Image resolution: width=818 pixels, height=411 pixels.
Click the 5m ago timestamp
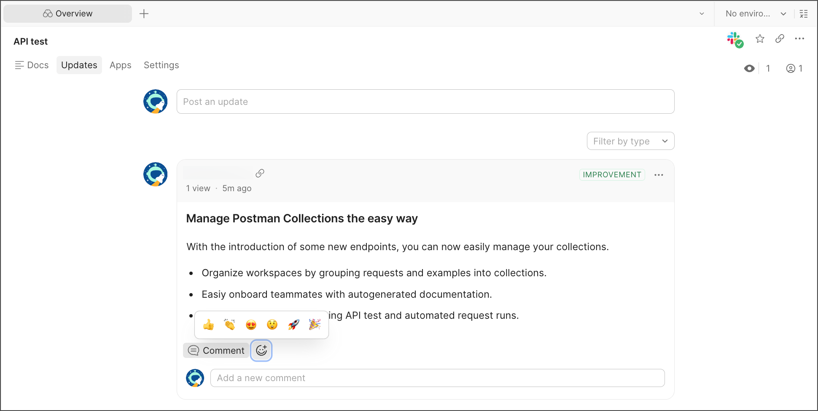tap(237, 188)
